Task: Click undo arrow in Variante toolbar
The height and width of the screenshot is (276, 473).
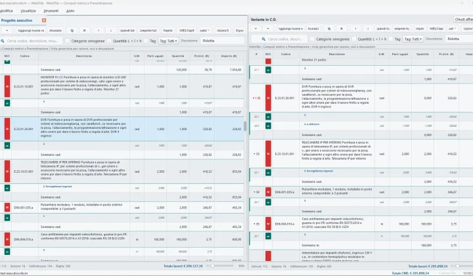Action: click(256, 29)
